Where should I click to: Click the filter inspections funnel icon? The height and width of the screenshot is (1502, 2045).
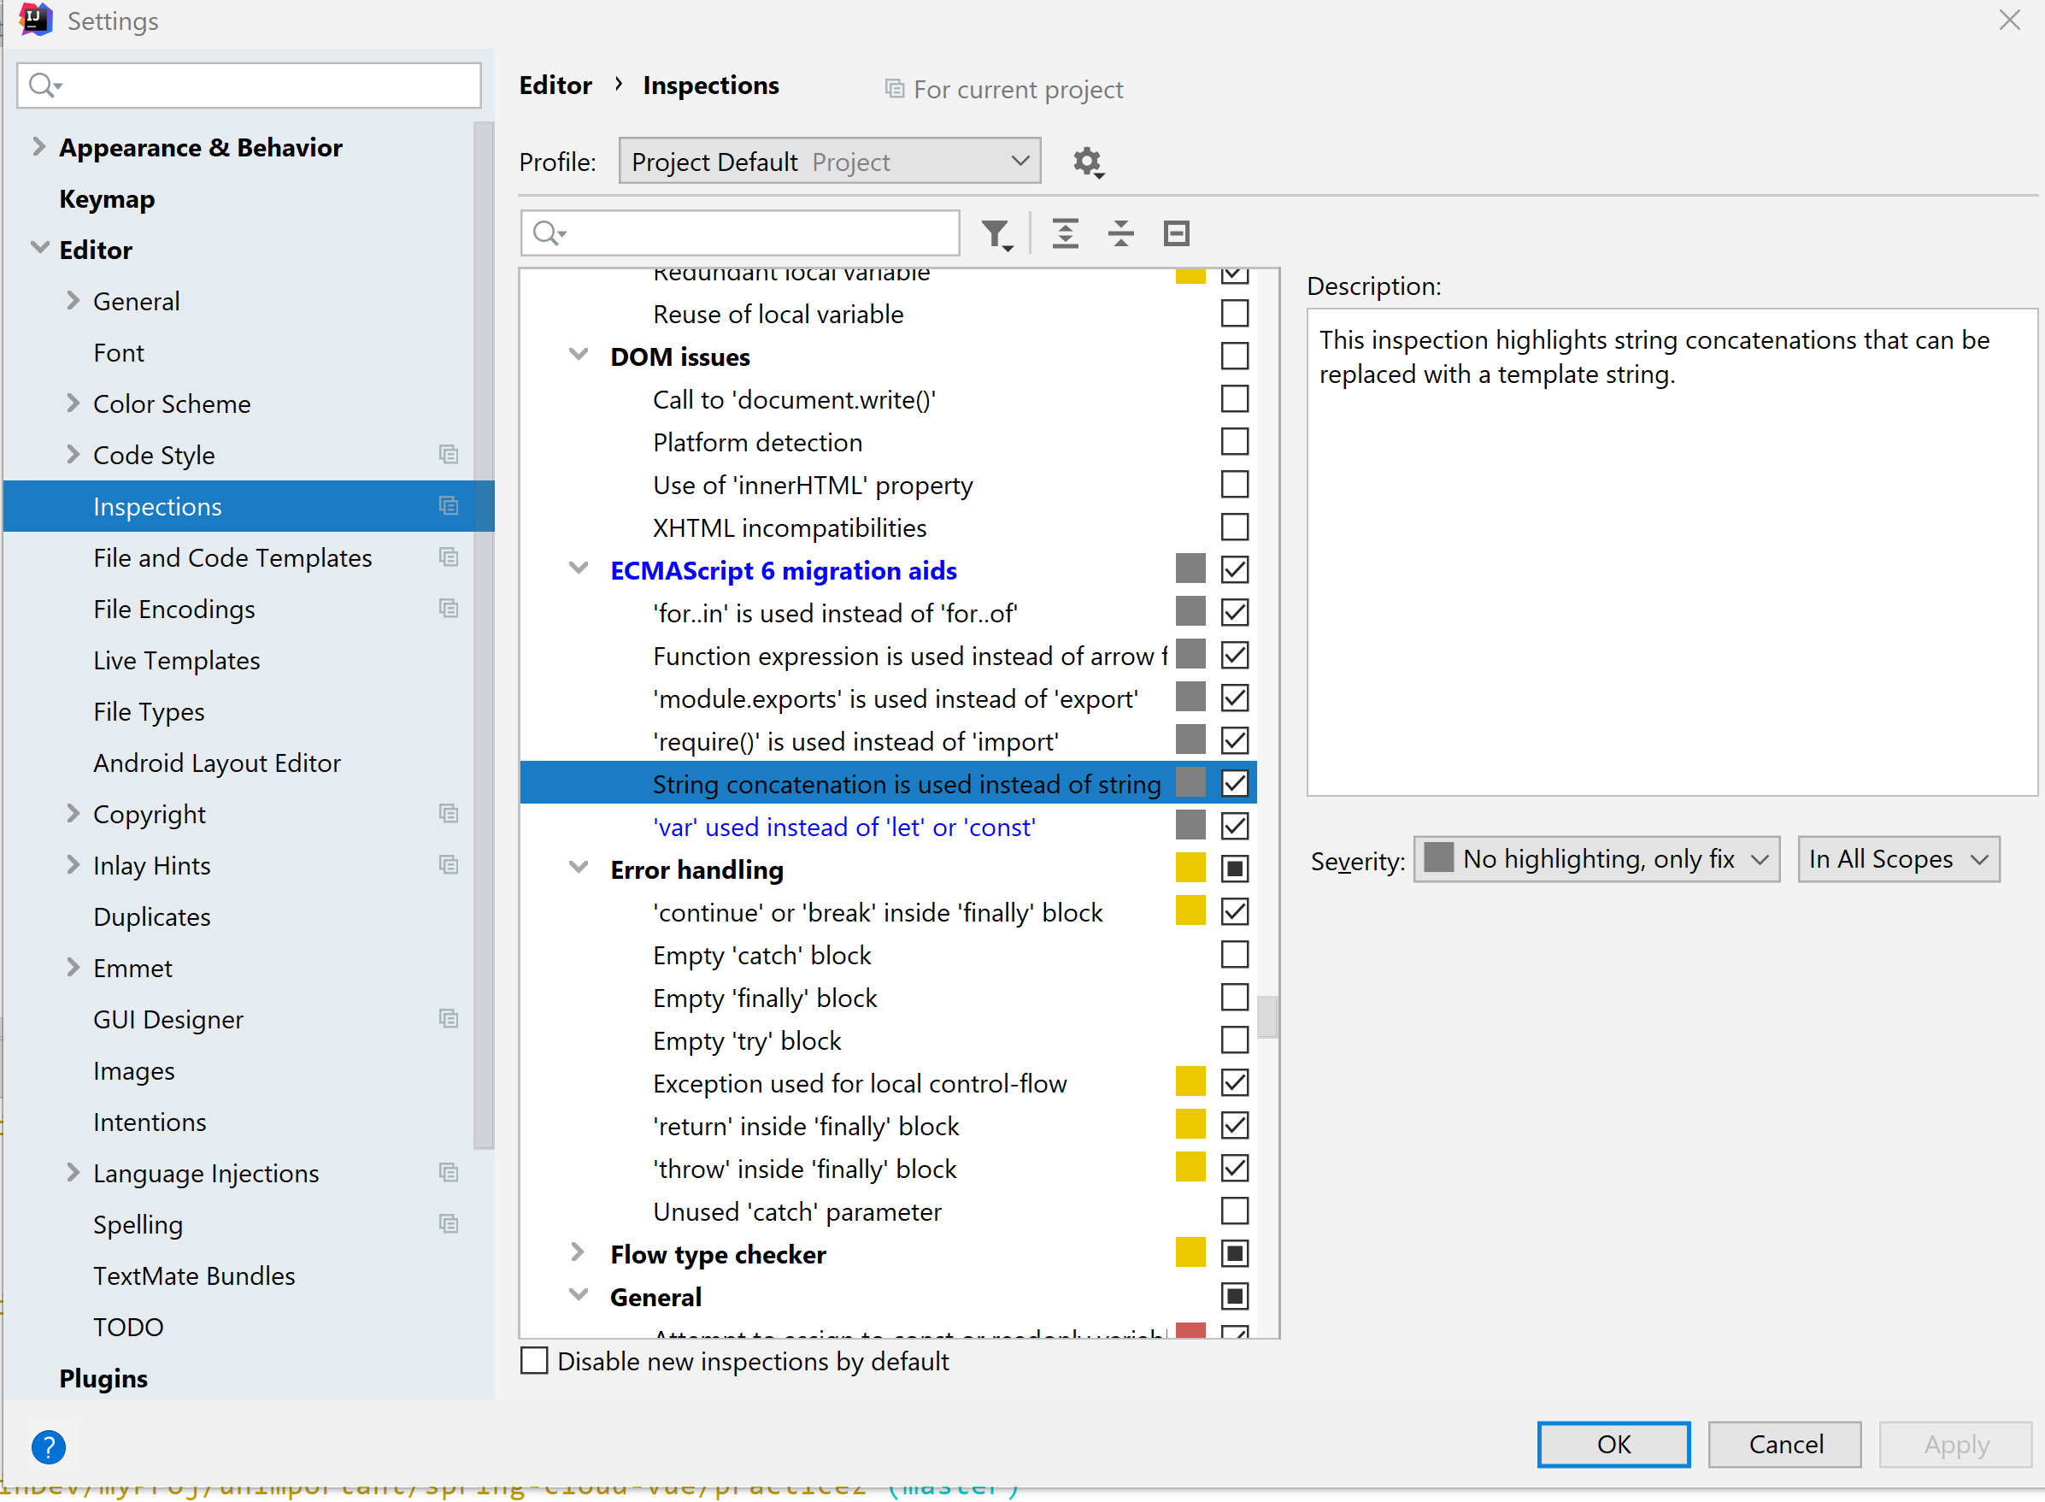(996, 233)
